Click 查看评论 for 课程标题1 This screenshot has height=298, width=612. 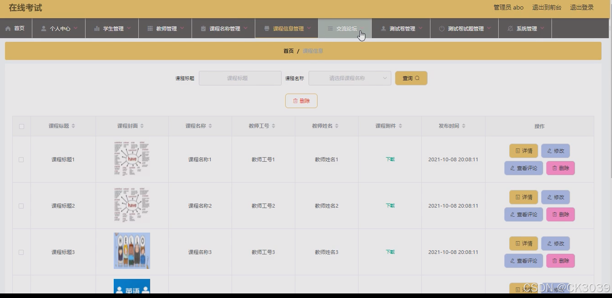tap(524, 168)
